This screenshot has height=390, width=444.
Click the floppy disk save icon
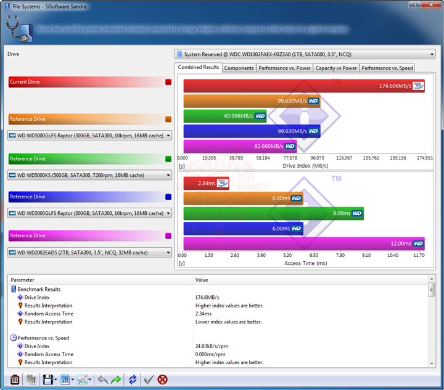47,380
